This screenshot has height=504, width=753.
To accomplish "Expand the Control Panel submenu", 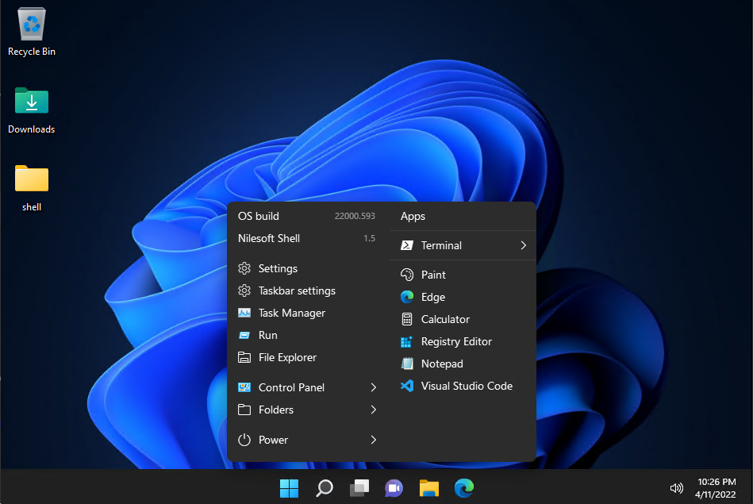I will 373,387.
